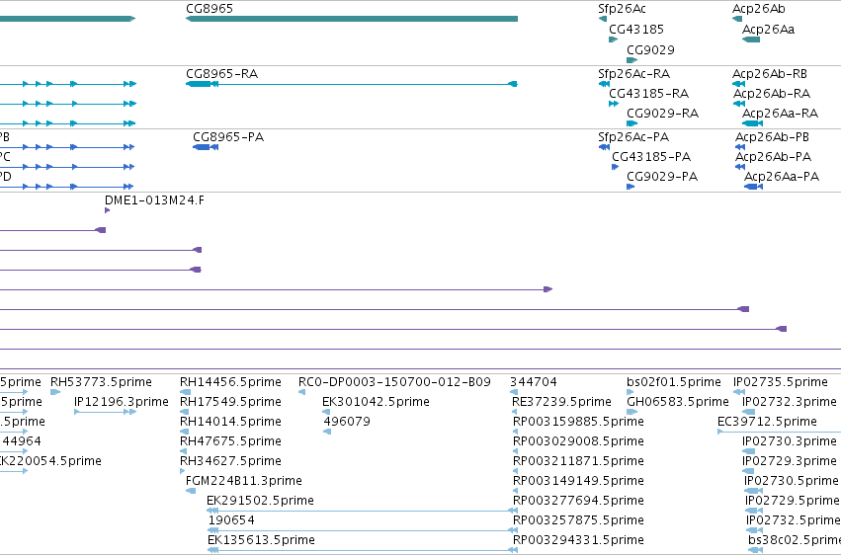Select the Acp26Ab-PB protein label

point(772,137)
